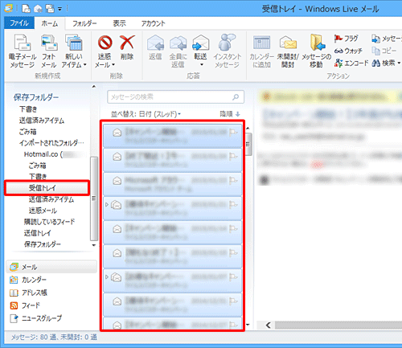Select the 購読しているフィード folder
This screenshot has height=348, width=402.
[49, 222]
